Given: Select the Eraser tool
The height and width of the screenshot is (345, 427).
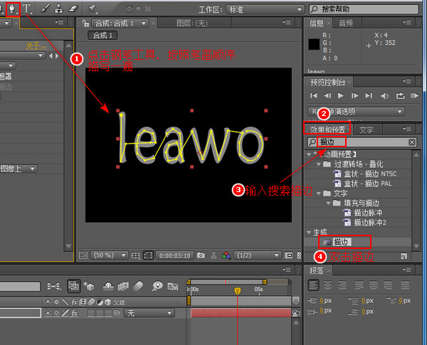Looking at the screenshot, I should pos(73,9).
